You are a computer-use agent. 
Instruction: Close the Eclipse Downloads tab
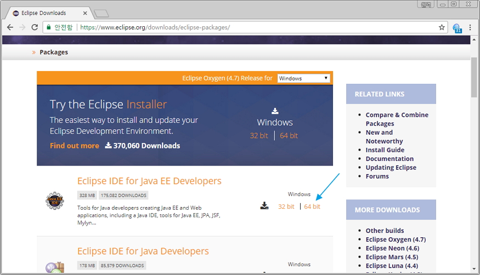pyautogui.click(x=85, y=13)
